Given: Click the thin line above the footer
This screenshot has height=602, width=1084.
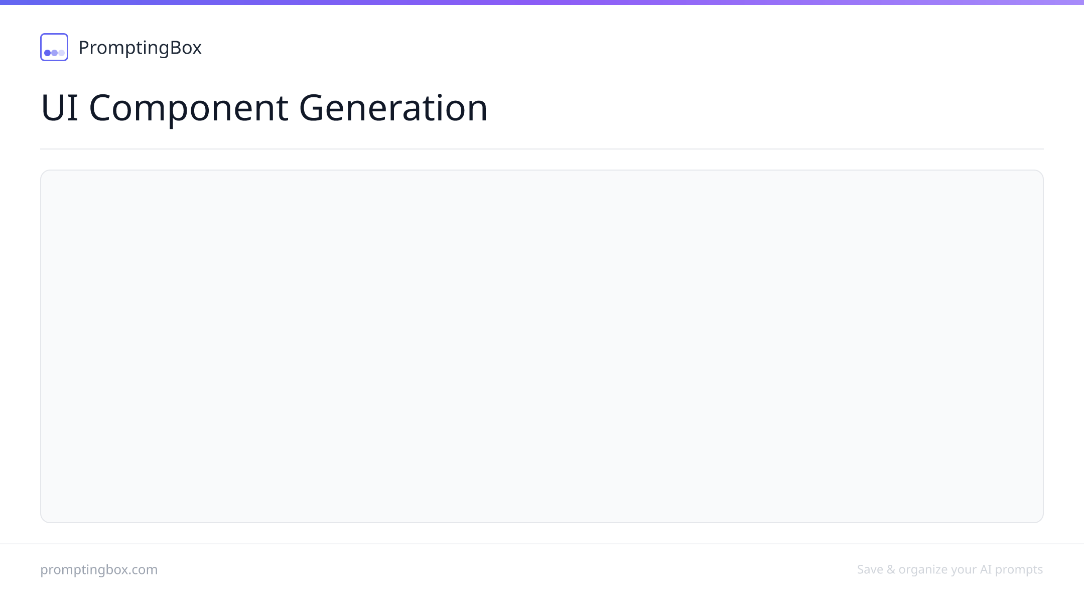Looking at the screenshot, I should tap(542, 544).
